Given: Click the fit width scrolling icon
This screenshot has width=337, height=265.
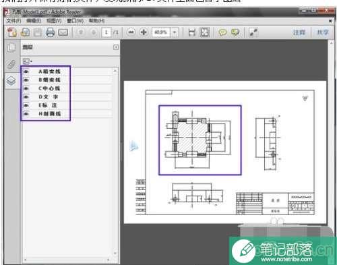Looking at the screenshot, I should click(x=192, y=32).
